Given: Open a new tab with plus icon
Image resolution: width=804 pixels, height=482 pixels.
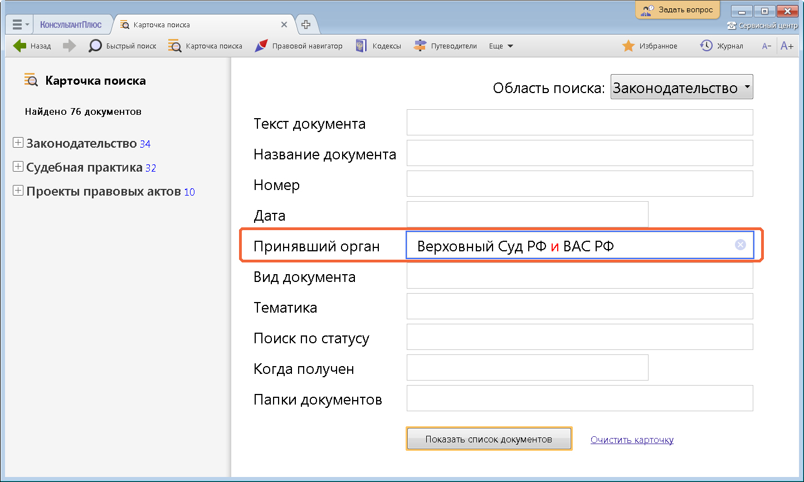Looking at the screenshot, I should 306,25.
